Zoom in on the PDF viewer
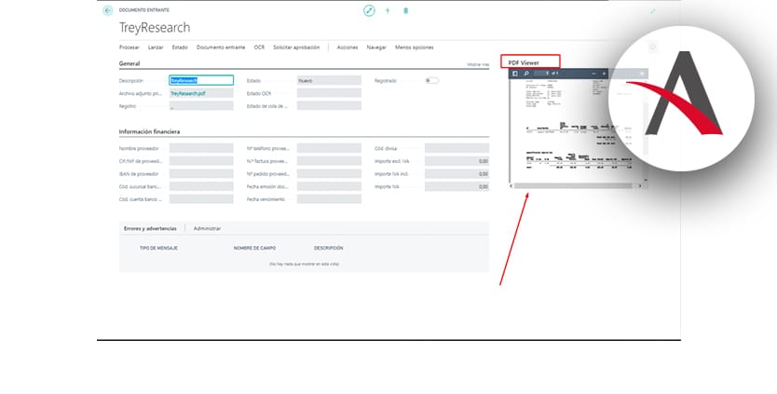777x394 pixels. coord(604,74)
